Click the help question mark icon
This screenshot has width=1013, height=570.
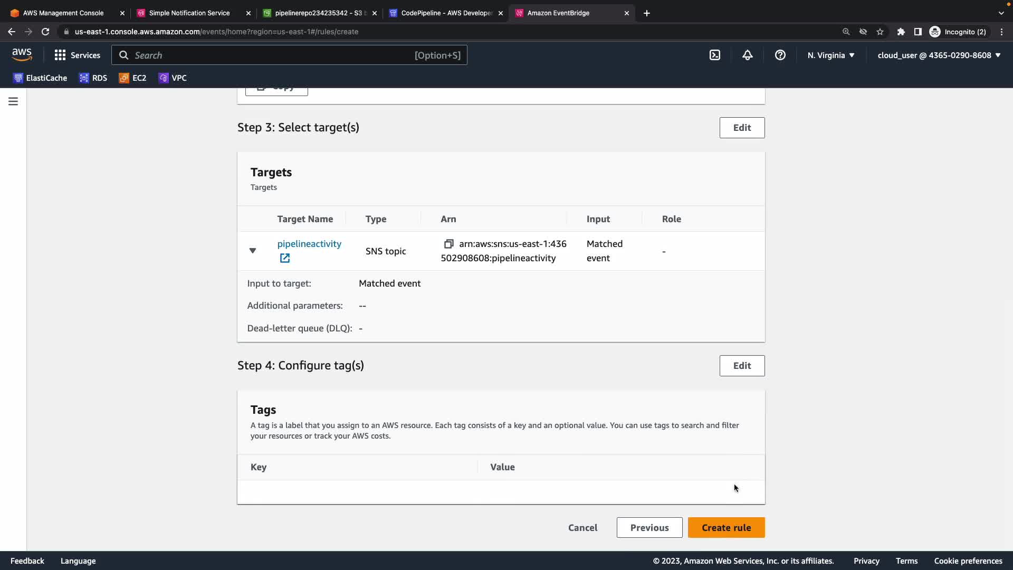click(780, 55)
